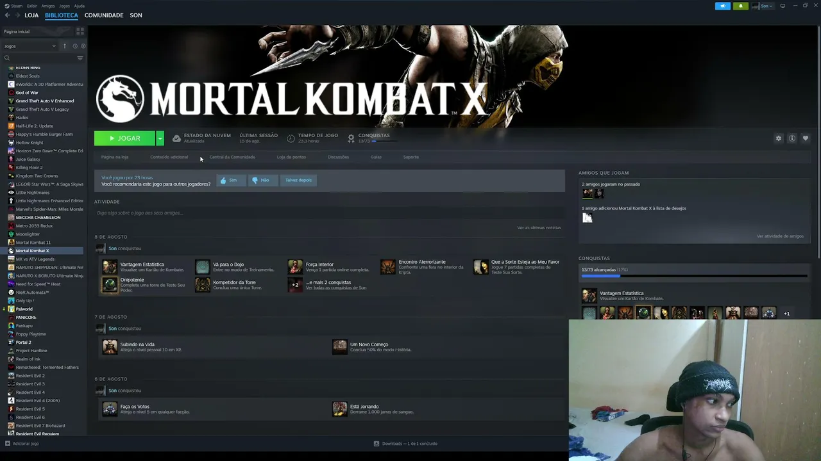Expand the dropdown arrow beside JOGAR
The image size is (821, 461).
coord(160,138)
